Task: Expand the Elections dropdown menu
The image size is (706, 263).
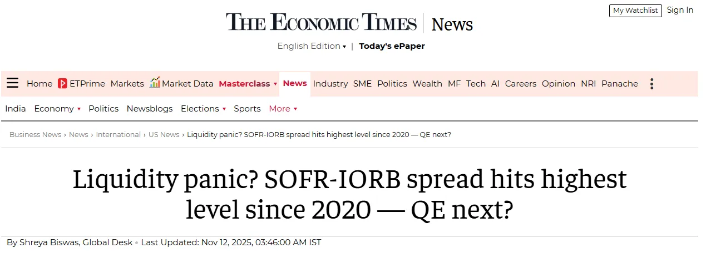Action: (x=224, y=109)
